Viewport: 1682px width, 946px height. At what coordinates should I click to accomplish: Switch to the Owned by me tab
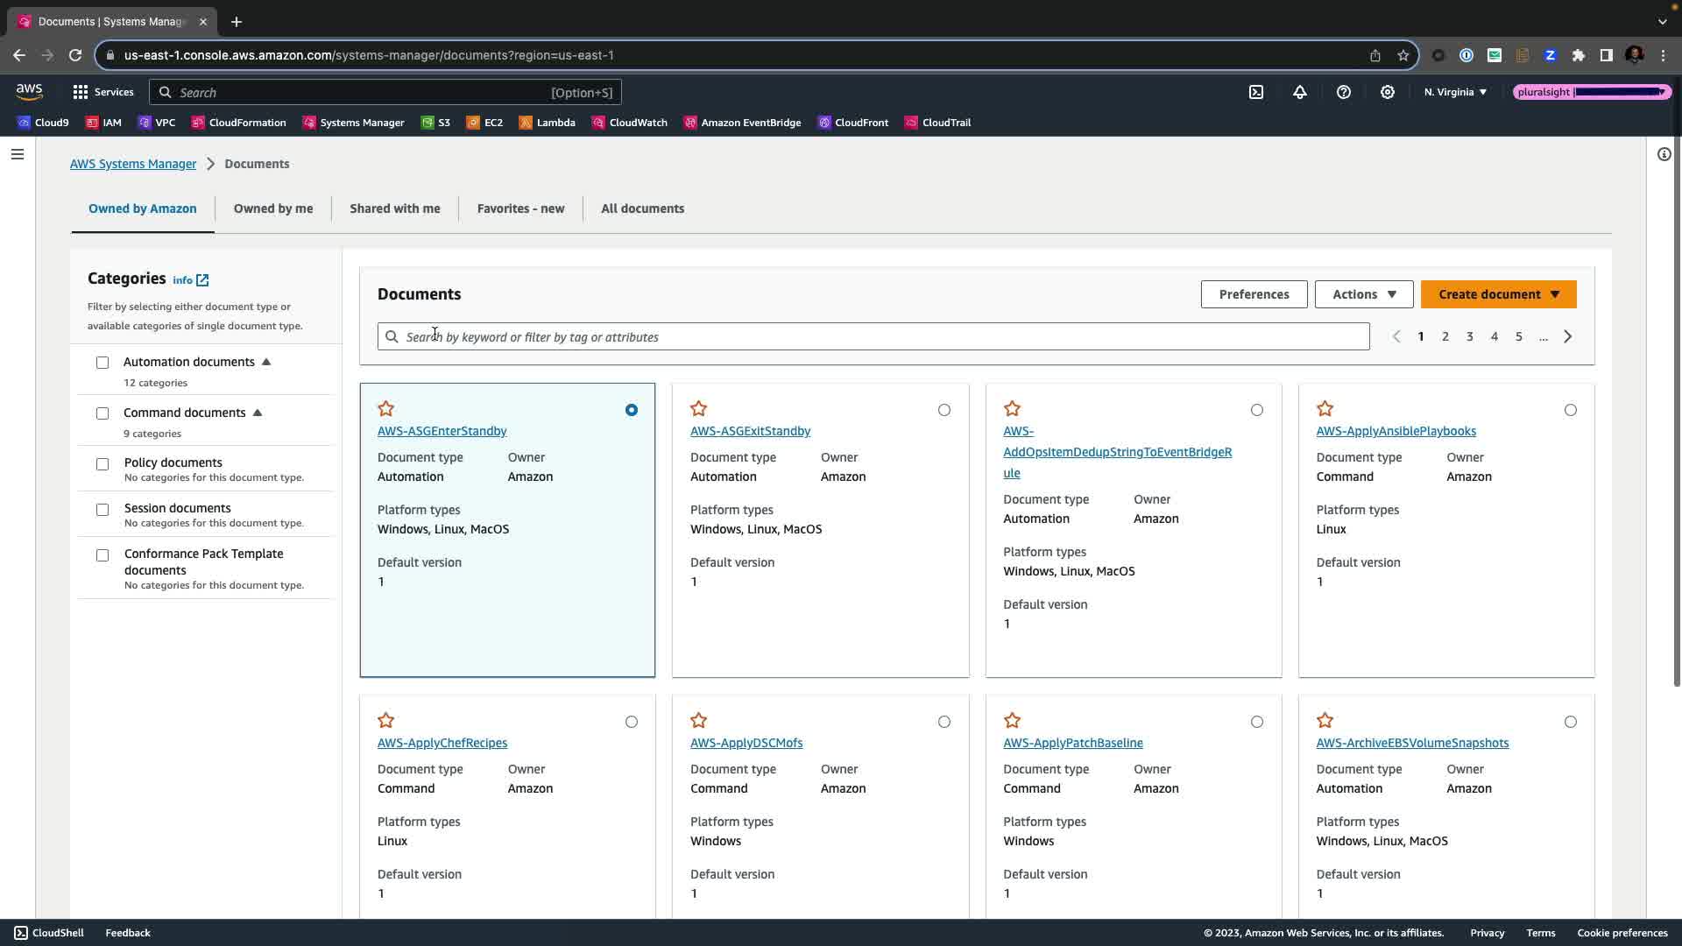point(273,208)
